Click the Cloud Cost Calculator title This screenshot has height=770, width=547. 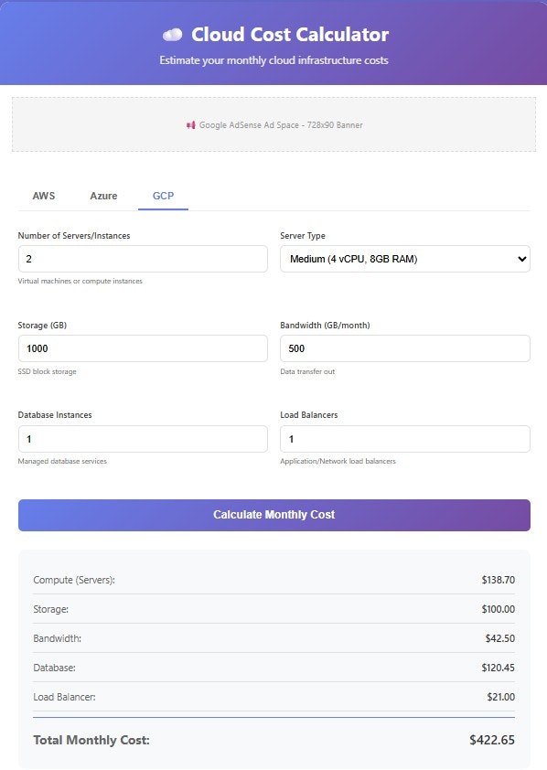click(290, 35)
